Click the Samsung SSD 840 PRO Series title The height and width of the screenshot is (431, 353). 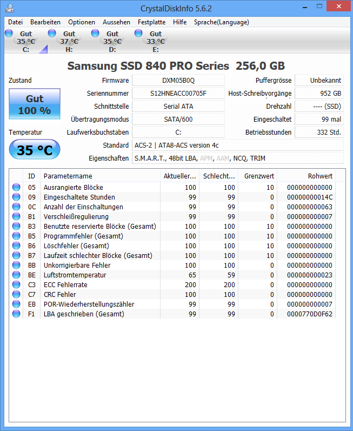tap(176, 65)
